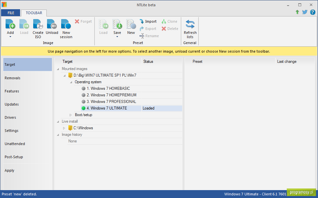Collapse the Live install group

(x=58, y=121)
